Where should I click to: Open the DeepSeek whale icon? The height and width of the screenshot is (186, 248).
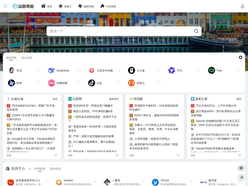tap(51, 70)
